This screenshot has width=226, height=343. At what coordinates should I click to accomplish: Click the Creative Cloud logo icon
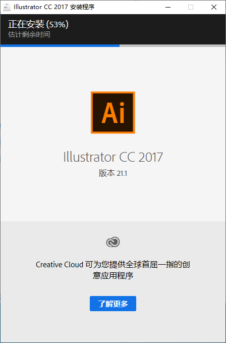point(113,242)
